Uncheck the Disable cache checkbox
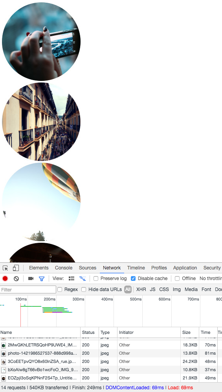Image resolution: width=222 pixels, height=392 pixels. click(133, 278)
